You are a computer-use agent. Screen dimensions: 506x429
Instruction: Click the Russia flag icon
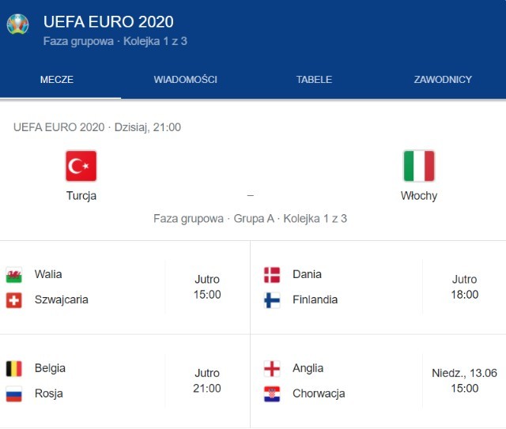[x=13, y=393]
